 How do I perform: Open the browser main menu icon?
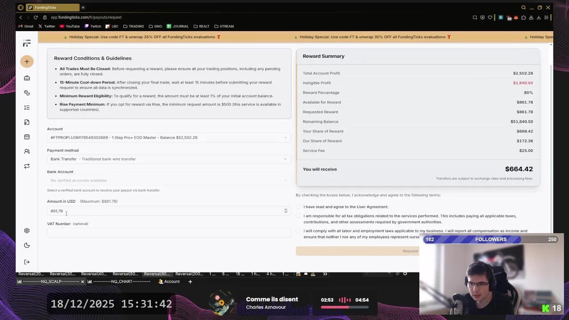click(546, 17)
